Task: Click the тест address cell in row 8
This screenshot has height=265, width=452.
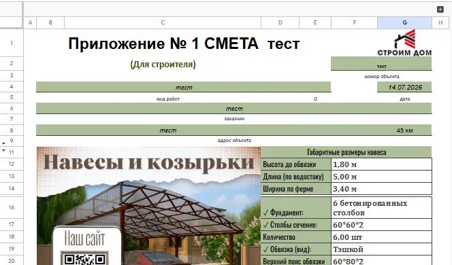Action: click(x=167, y=130)
